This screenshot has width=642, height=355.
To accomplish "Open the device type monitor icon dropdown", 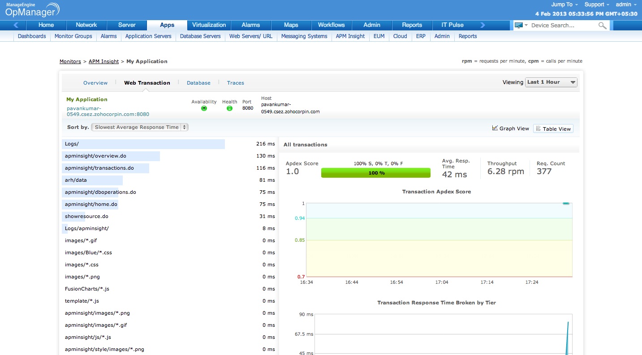I will (x=521, y=25).
